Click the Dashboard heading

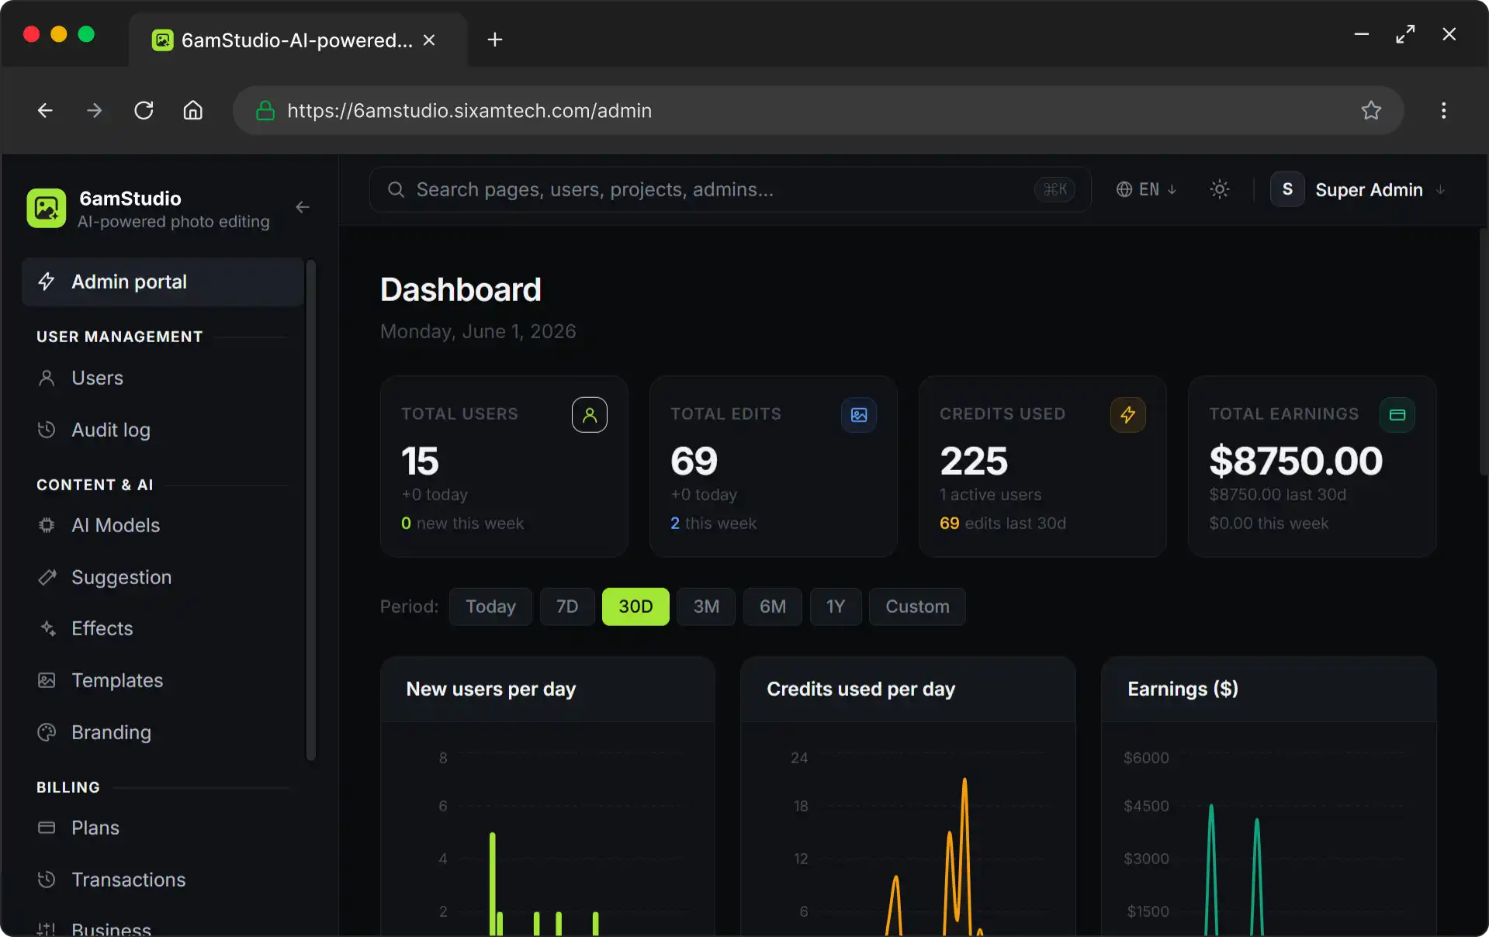(461, 289)
